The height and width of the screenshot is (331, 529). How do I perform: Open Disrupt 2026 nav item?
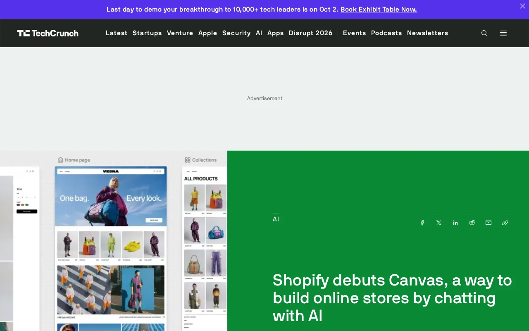[311, 33]
